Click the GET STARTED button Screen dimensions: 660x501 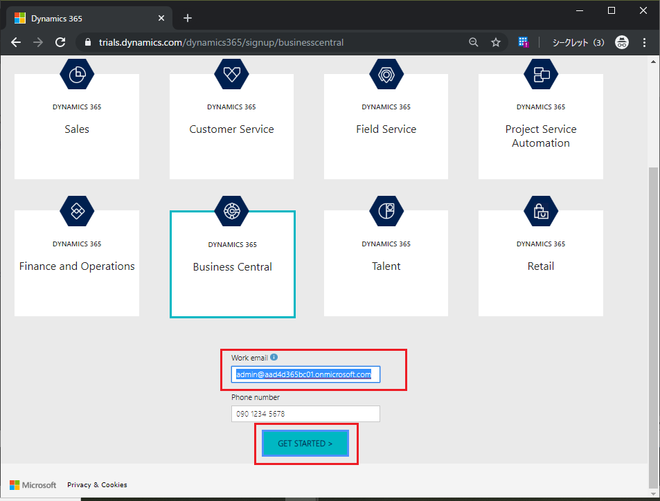pos(305,444)
